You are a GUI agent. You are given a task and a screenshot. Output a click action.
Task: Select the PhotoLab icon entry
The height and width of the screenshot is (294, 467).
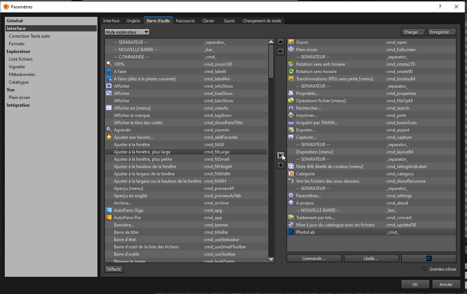click(x=291, y=232)
